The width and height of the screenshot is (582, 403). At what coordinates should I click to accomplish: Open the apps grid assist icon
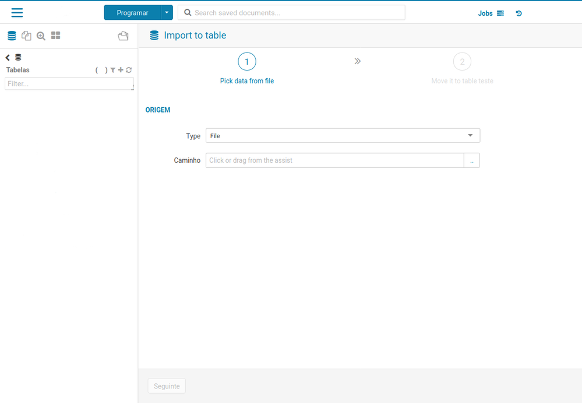[56, 36]
